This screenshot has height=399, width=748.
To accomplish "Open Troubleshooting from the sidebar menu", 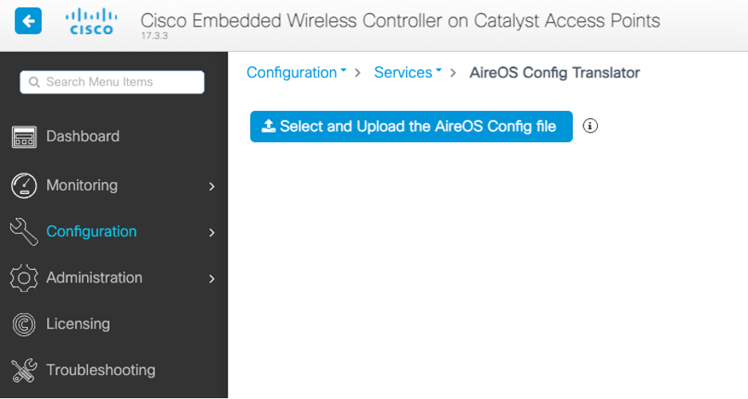I will pyautogui.click(x=101, y=370).
